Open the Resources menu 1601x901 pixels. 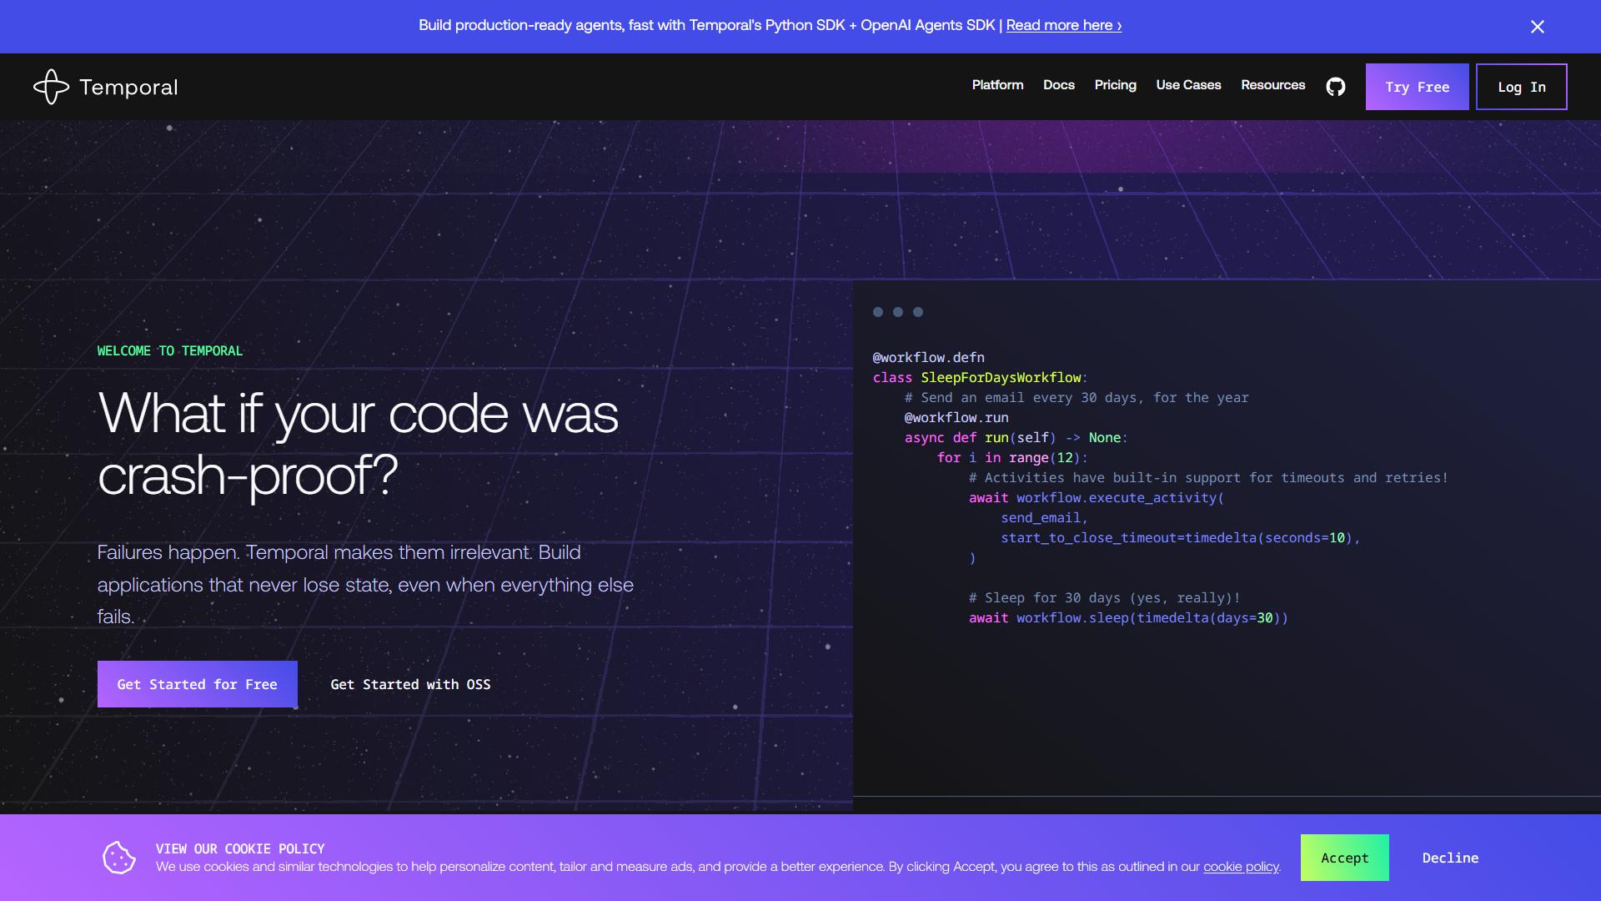point(1272,85)
